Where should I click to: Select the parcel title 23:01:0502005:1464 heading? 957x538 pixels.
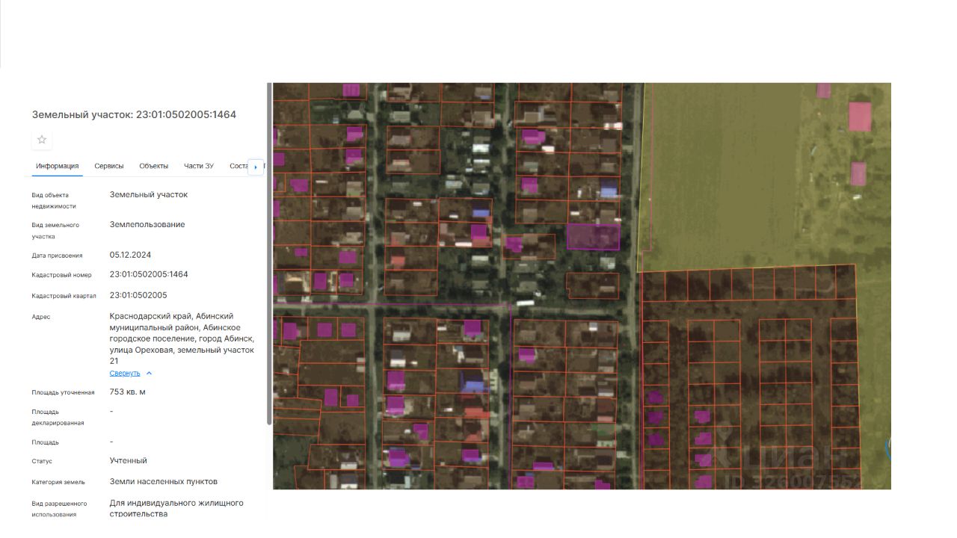coord(134,114)
